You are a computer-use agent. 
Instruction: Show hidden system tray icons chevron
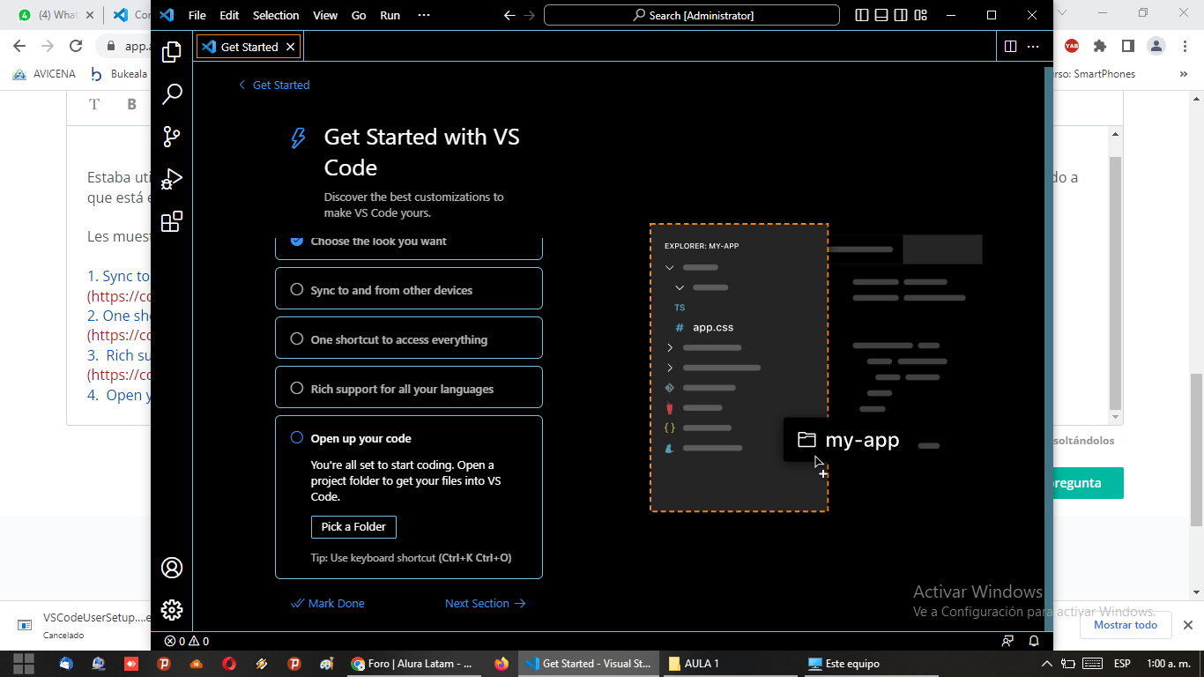point(1047,664)
